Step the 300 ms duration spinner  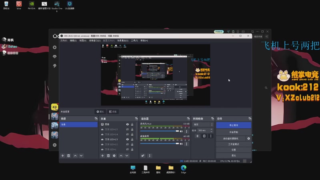(212, 130)
